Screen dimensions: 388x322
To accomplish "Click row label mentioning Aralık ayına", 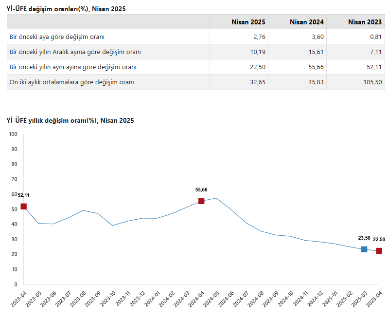I will (75, 52).
